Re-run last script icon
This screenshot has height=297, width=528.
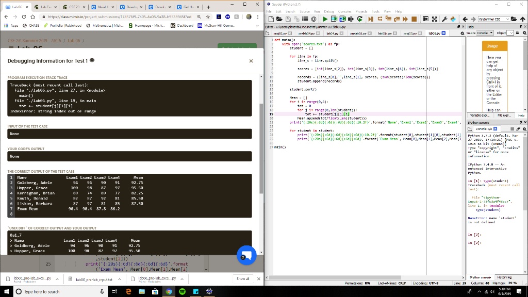pos(359,19)
